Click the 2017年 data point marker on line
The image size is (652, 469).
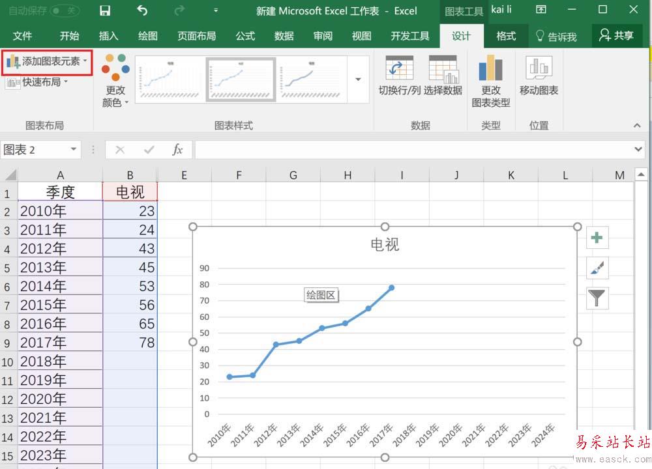391,287
